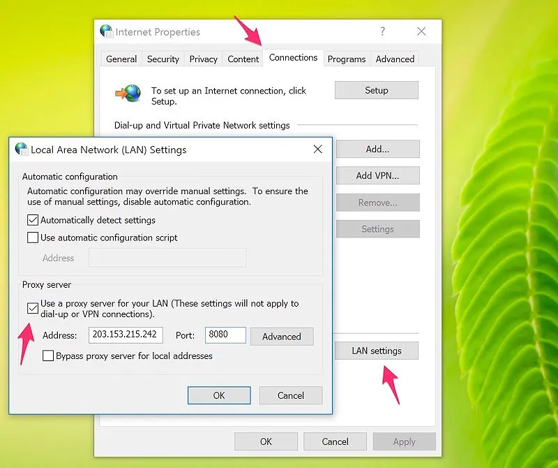Click the proxy Address input field
The width and height of the screenshot is (558, 468).
126,335
